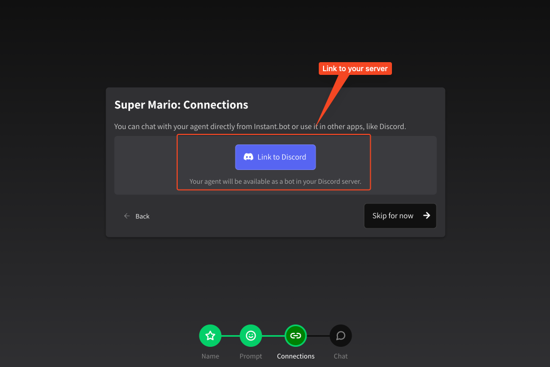The height and width of the screenshot is (367, 550).
Task: Select the Connections step label
Action: pyautogui.click(x=296, y=356)
